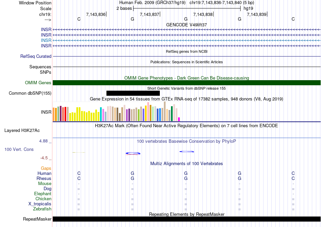Click position text chr19:7,143,836-7,143,840 (5 bp)
The width and height of the screenshot is (321, 227).
click(x=222, y=3)
